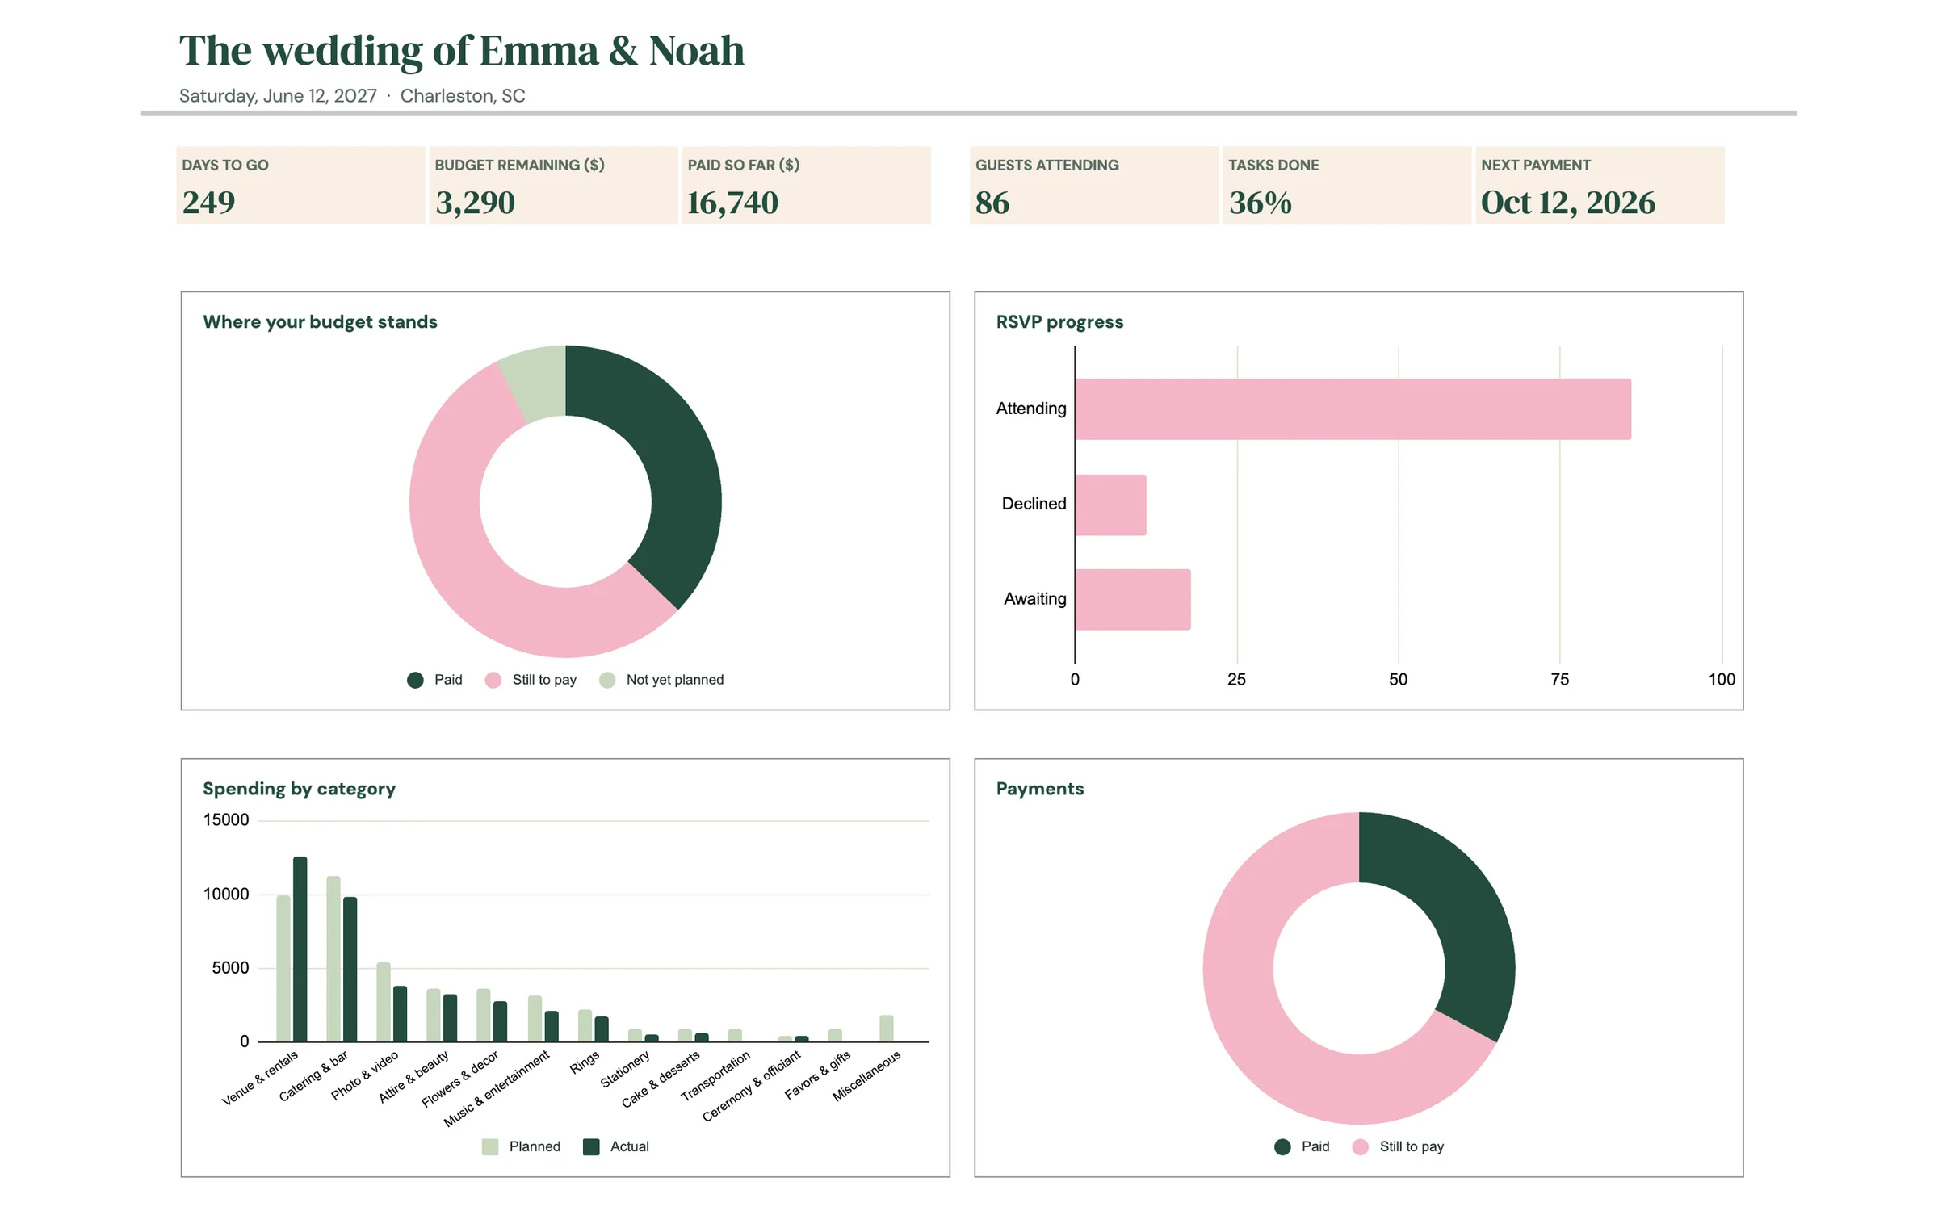
Task: Select the Tasks done value 36%
Action: coord(1261,203)
